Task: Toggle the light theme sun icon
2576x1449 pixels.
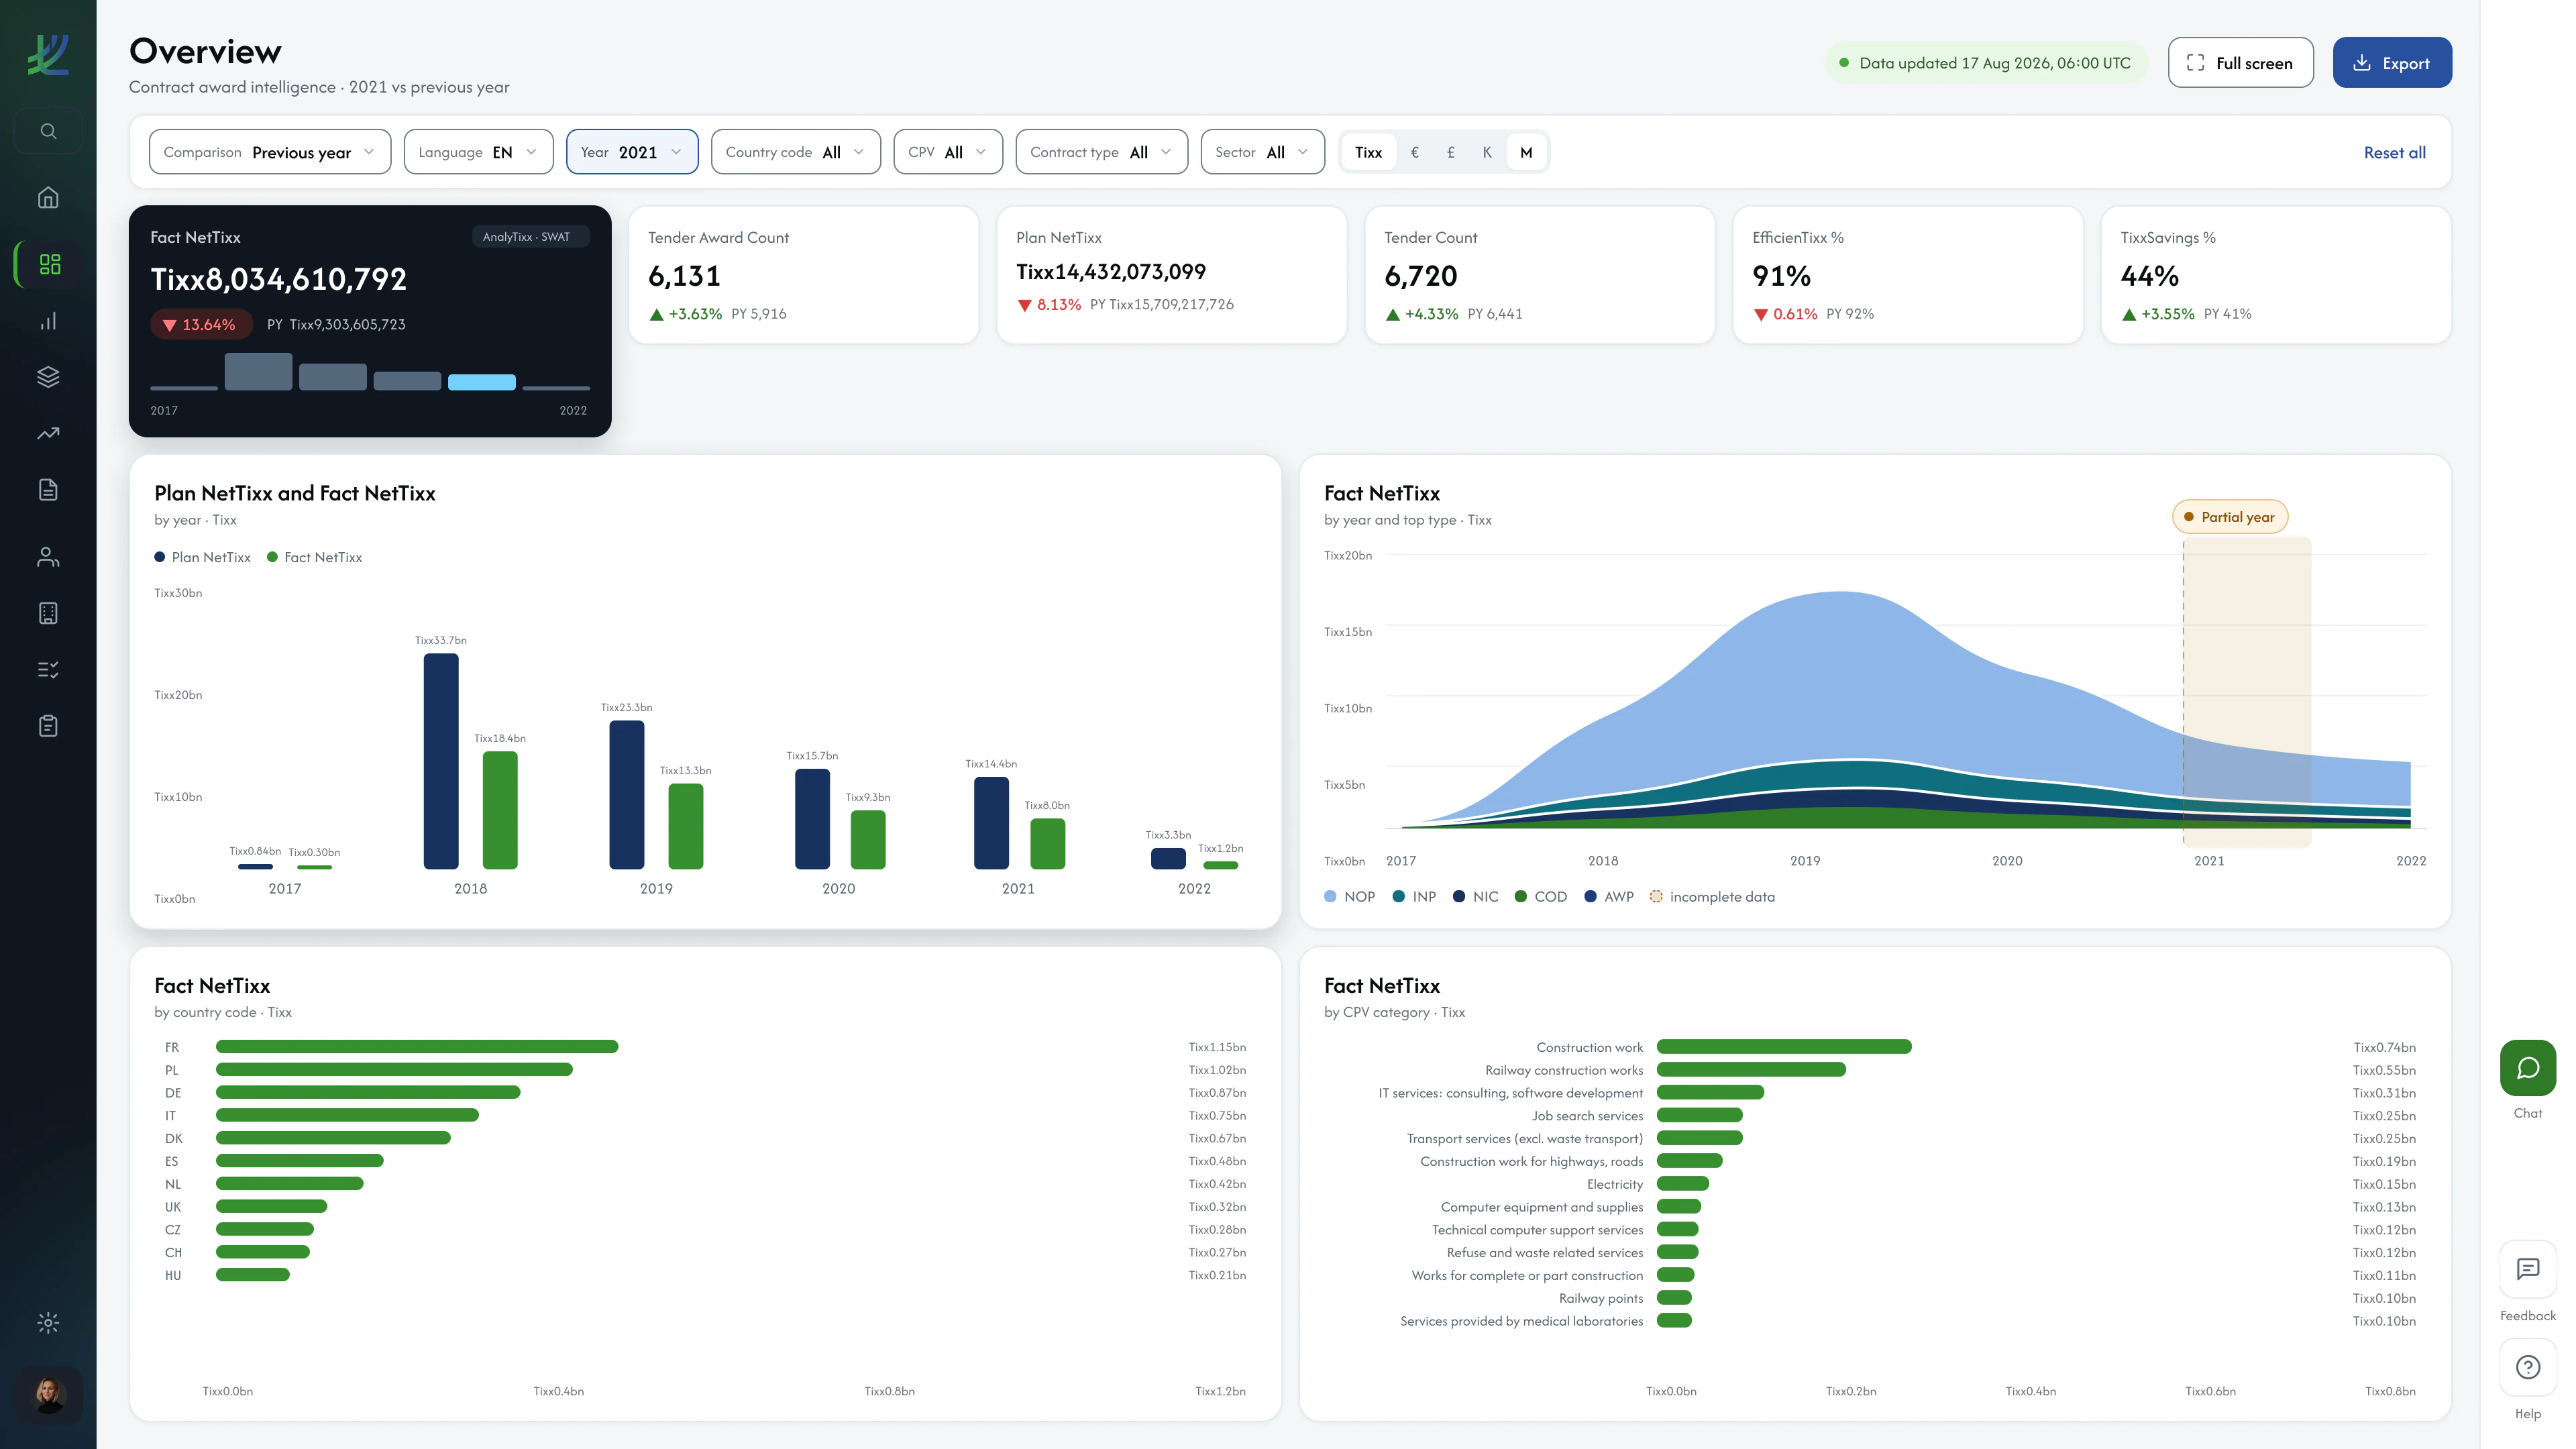Action: coord(48,1323)
